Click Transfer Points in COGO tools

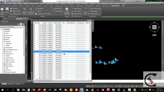pyautogui.click(x=77, y=14)
